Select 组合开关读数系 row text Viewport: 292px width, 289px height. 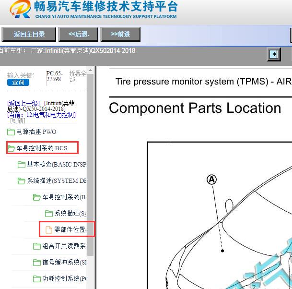(x=64, y=246)
